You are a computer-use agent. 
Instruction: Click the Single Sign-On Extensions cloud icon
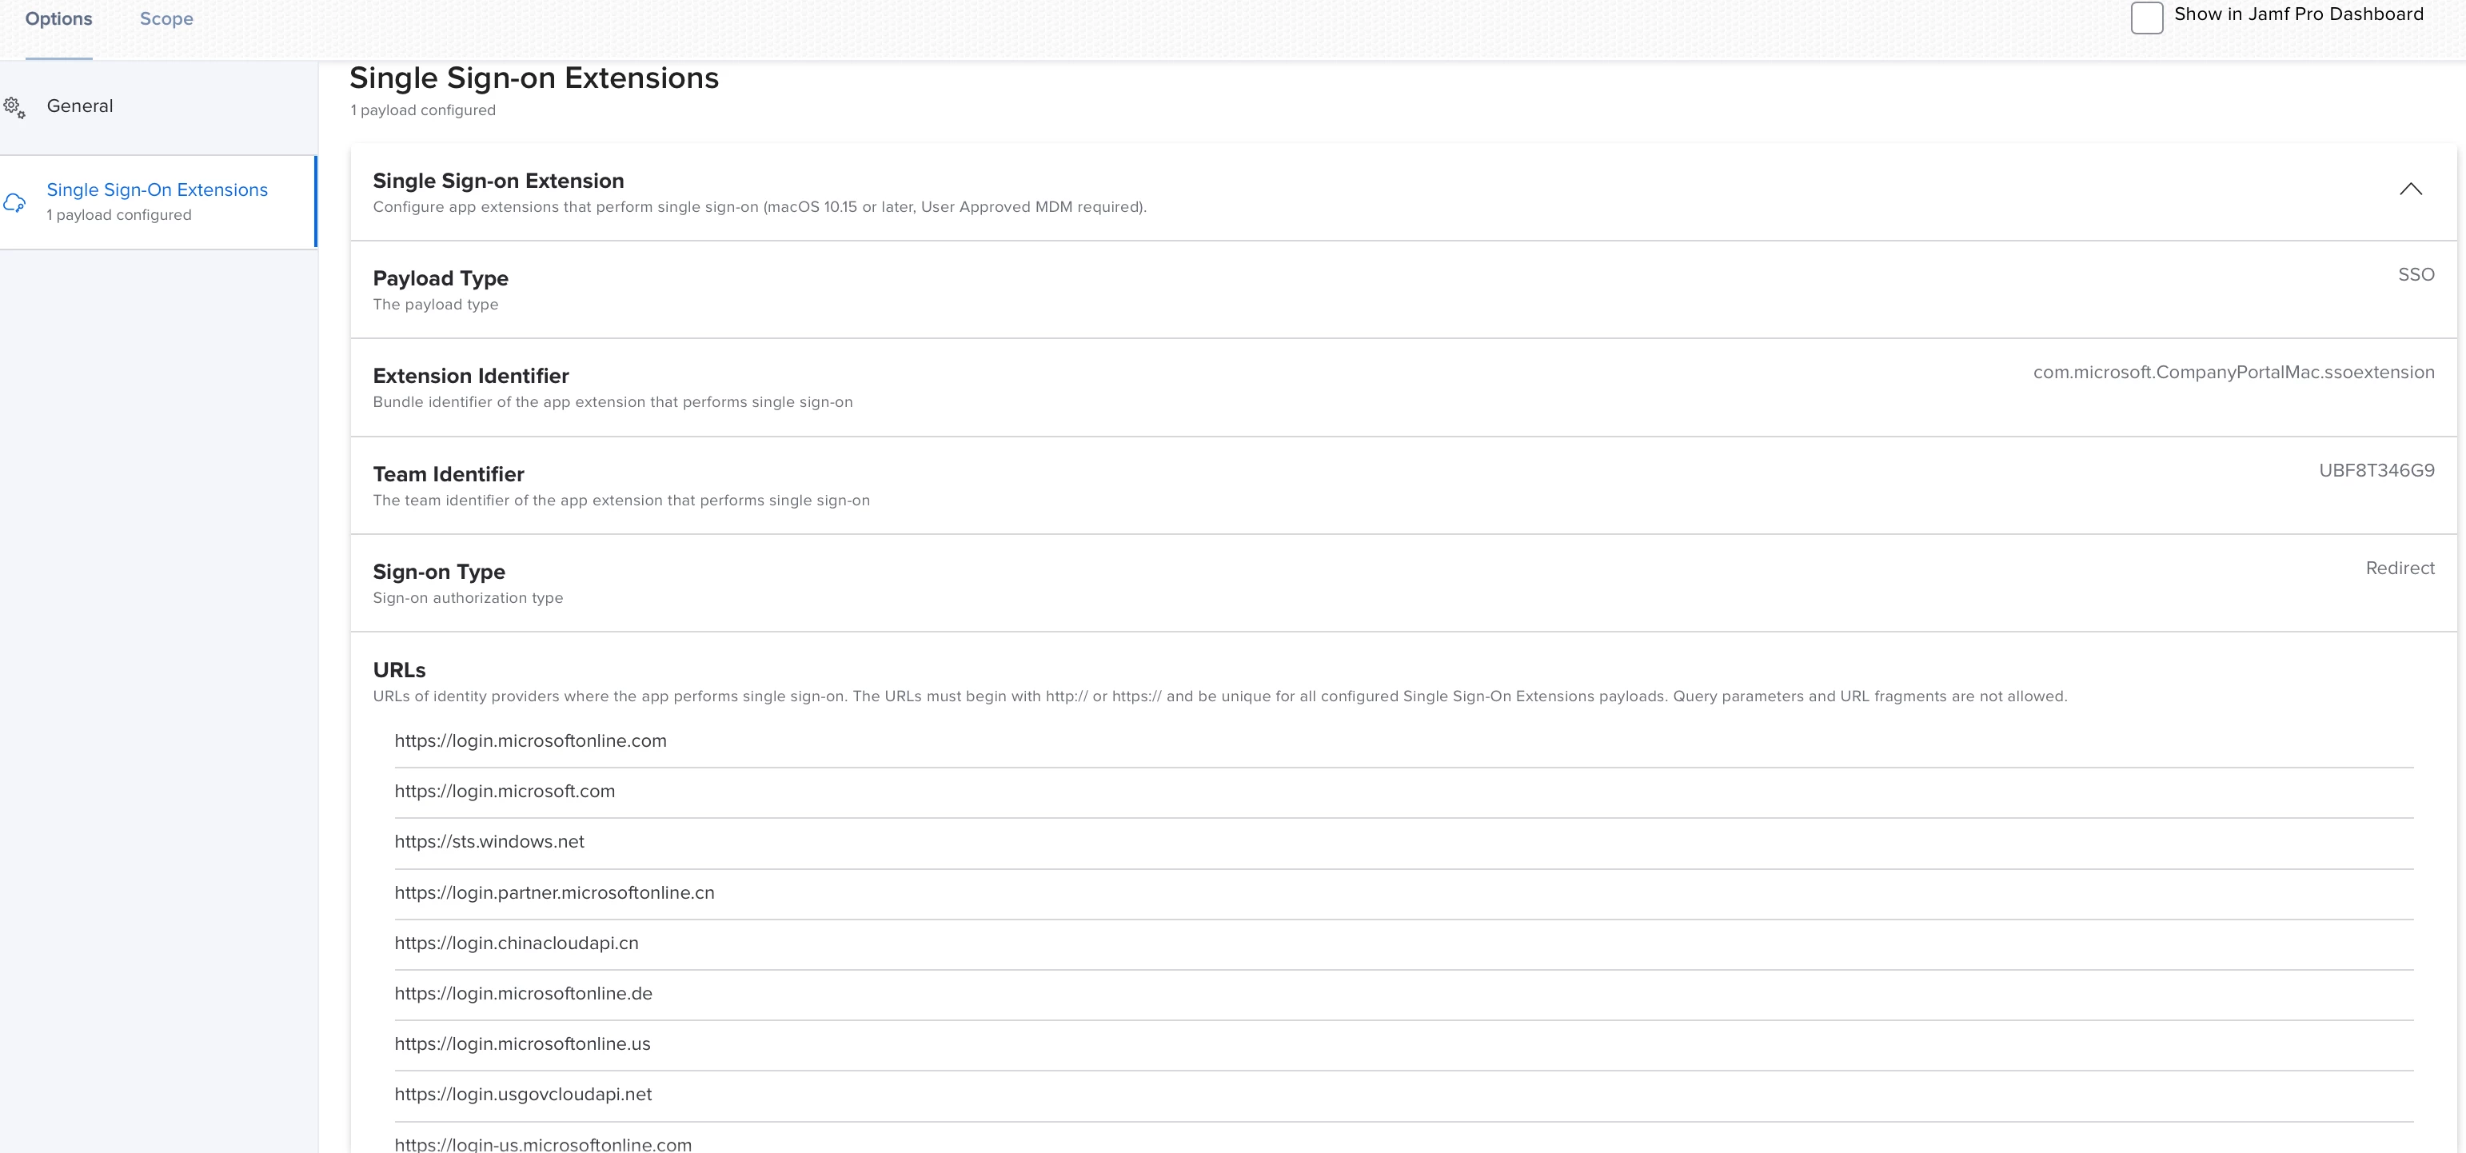(14, 202)
